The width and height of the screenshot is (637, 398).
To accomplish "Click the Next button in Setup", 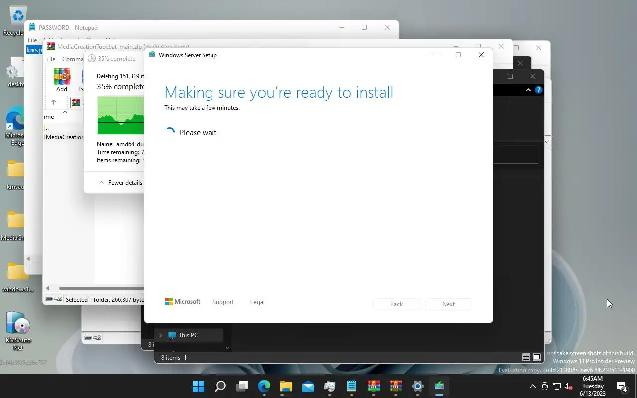I will tap(448, 304).
